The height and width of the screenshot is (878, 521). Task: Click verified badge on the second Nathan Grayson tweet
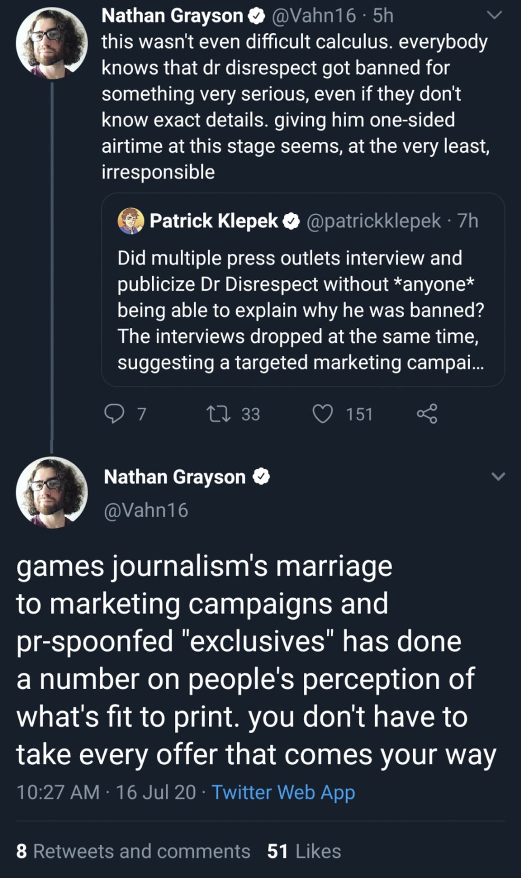click(x=261, y=477)
